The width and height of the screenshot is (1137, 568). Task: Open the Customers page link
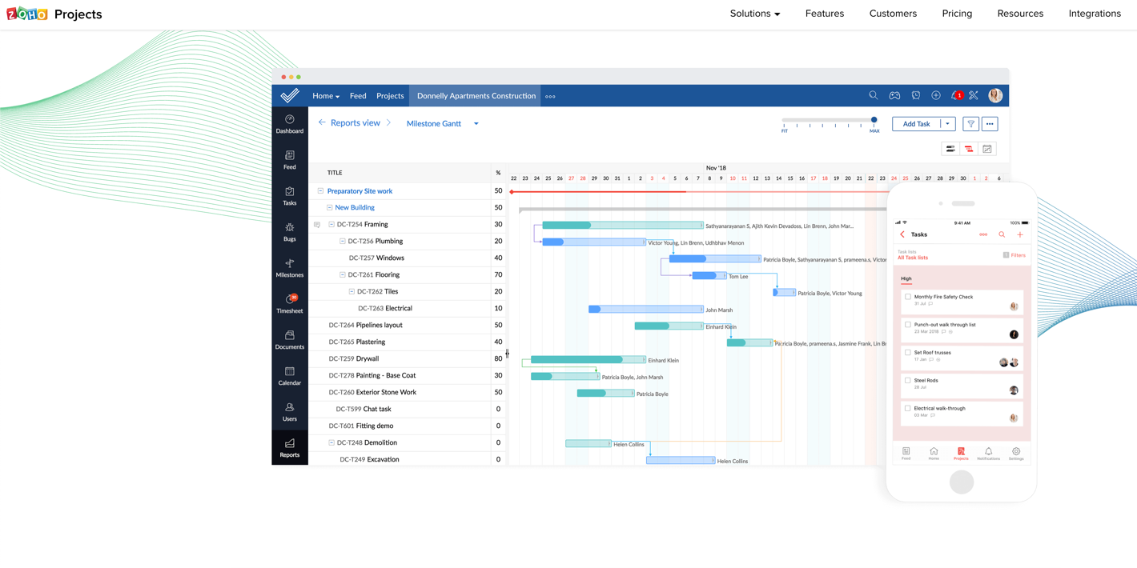(x=893, y=14)
